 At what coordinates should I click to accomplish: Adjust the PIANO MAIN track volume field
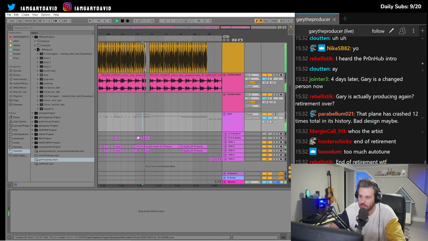pyautogui.click(x=267, y=79)
